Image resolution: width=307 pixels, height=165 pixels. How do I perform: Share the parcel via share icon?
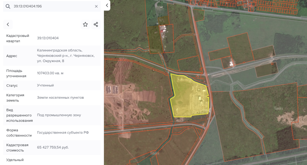tap(96, 25)
